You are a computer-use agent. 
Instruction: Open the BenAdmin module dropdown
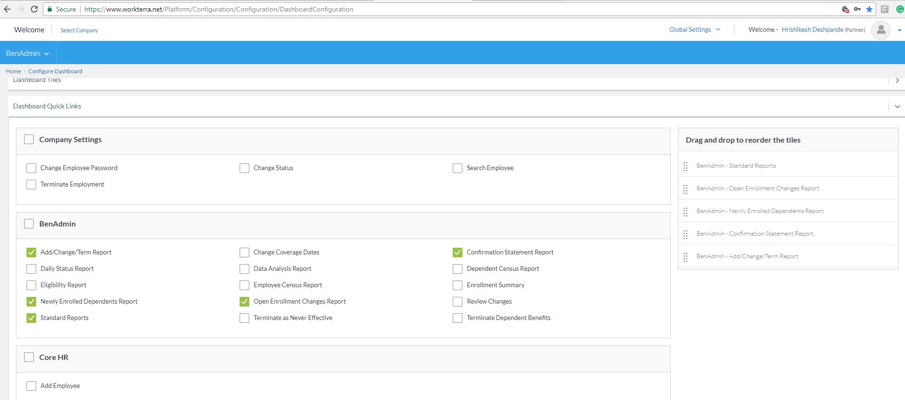27,53
